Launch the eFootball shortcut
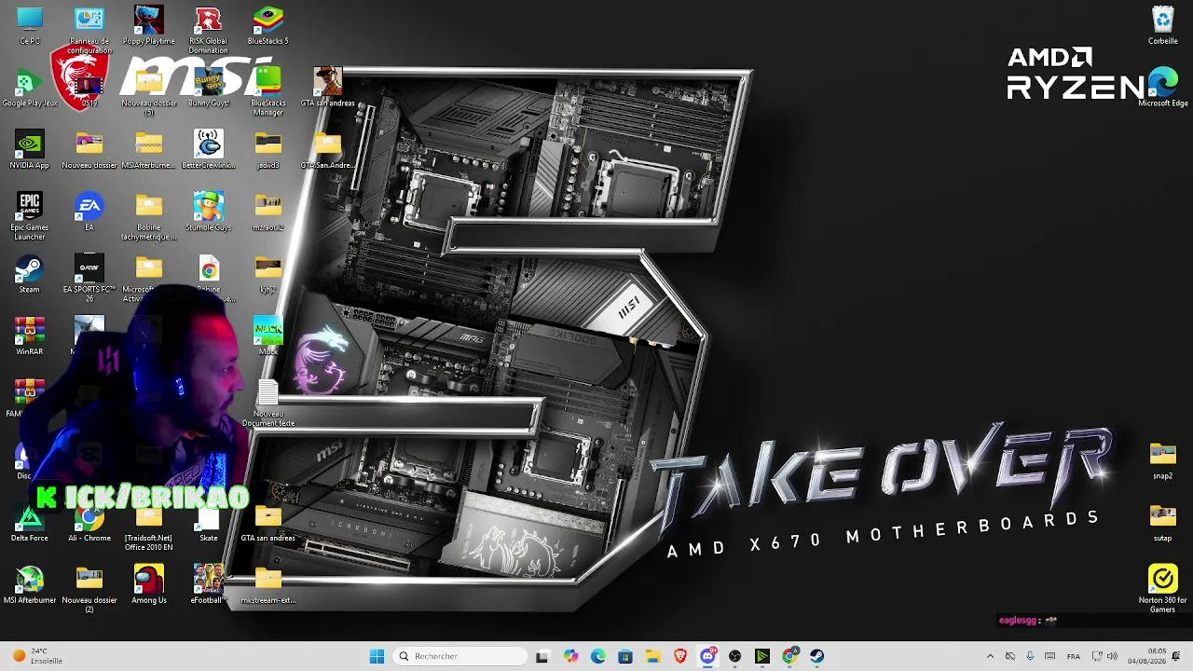Screen dimensions: 1193x671 (209, 585)
